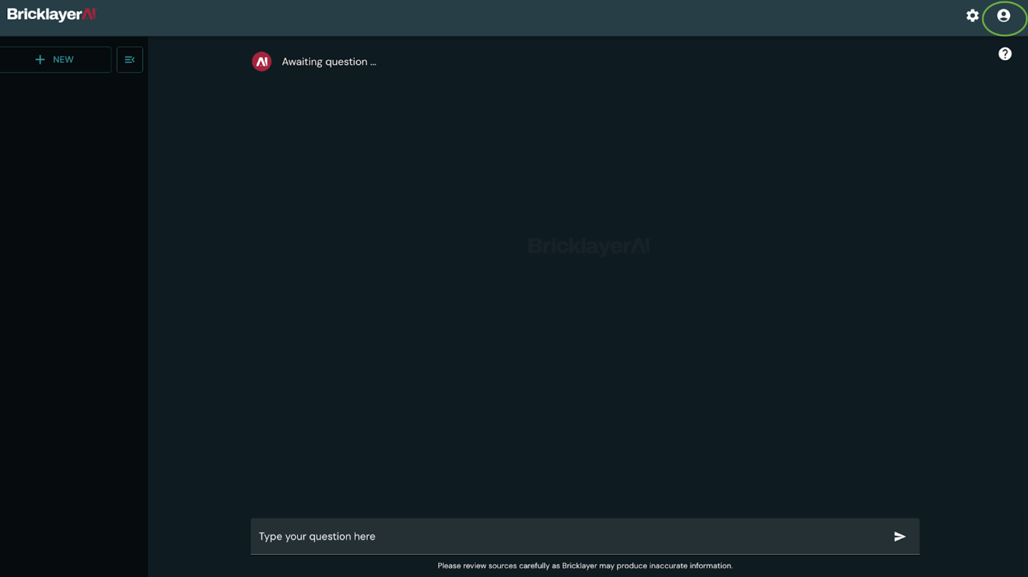Viewport: 1028px width, 577px height.
Task: Start a new chat with the NEW button
Action: coord(55,60)
